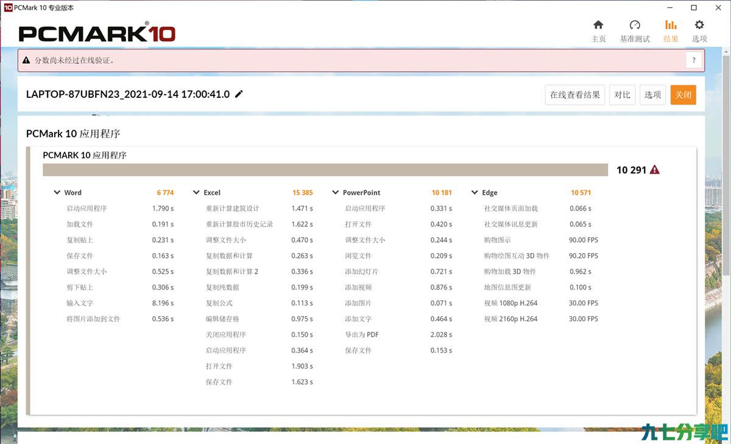Click the result name LAPTOP-87UBFN23_2021-09-14
This screenshot has width=731, height=444.
click(128, 94)
